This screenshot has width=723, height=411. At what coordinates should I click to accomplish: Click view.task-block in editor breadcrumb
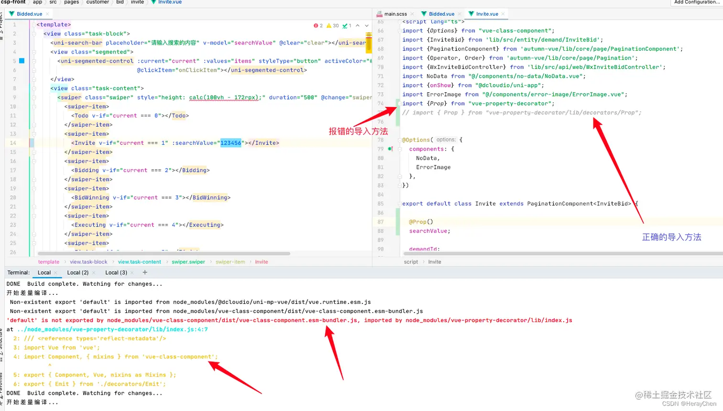88,262
